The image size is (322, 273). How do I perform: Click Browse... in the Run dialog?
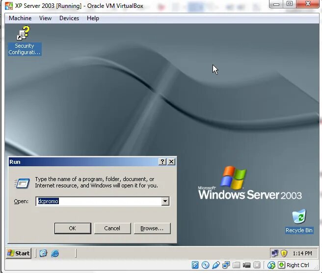(152, 228)
